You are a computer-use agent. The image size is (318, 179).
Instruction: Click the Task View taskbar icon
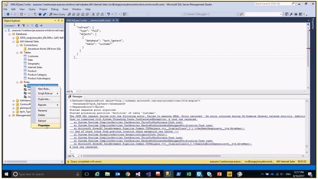tap(87, 174)
